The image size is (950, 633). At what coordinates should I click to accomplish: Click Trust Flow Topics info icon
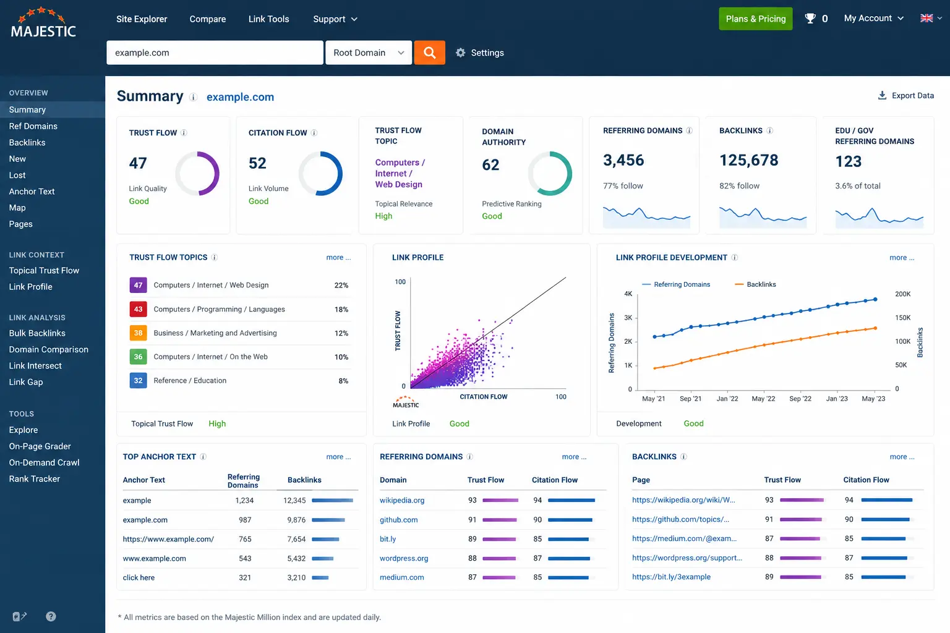pos(215,257)
